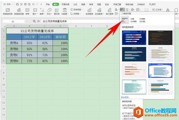This screenshot has height=120, width=179.
Task: Open the Function chart (功能图) menu
Action: point(65,12)
